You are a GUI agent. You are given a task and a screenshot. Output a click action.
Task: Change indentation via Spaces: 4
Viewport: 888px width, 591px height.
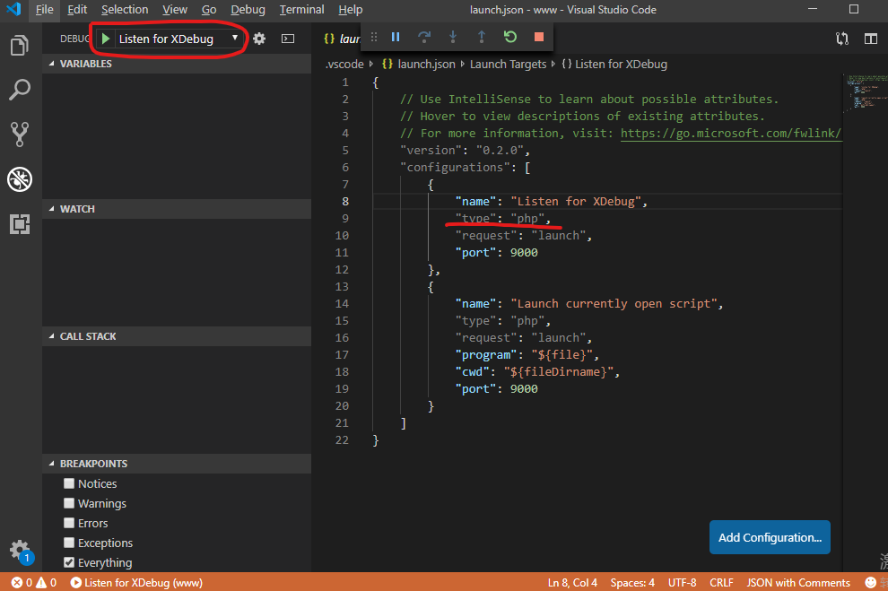pos(632,583)
